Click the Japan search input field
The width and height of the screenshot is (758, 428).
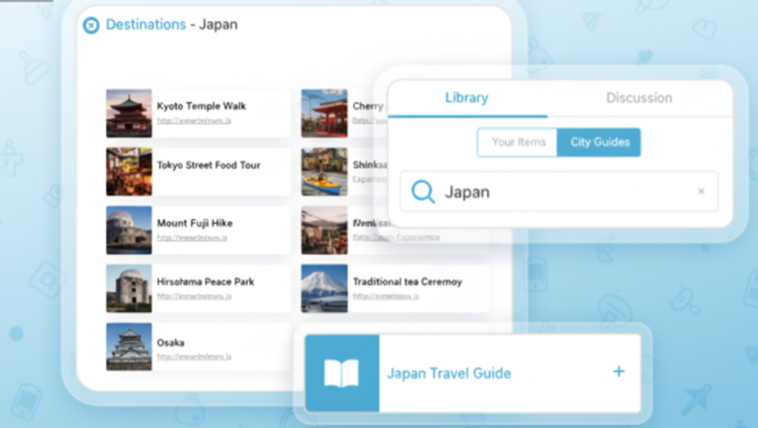tap(563, 192)
